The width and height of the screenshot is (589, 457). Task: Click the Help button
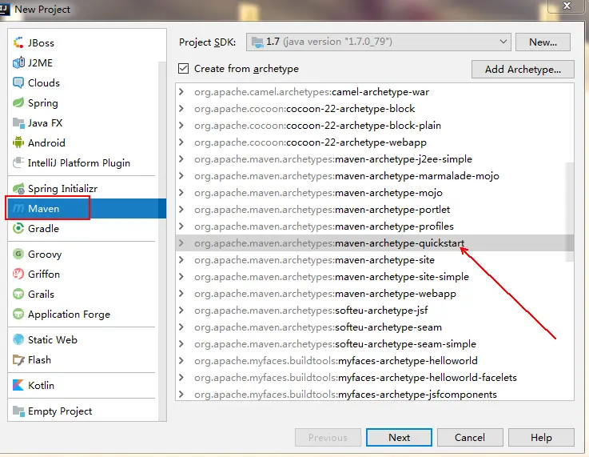tap(541, 438)
